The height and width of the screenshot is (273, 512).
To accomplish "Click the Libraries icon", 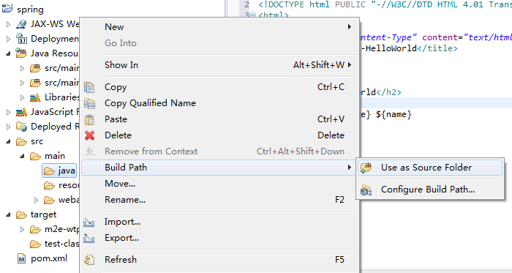I will tap(35, 97).
